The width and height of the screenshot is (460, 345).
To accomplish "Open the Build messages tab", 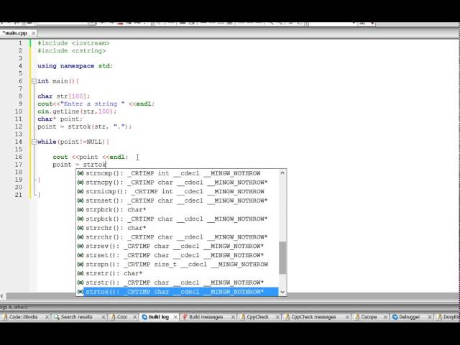I will (x=206, y=317).
